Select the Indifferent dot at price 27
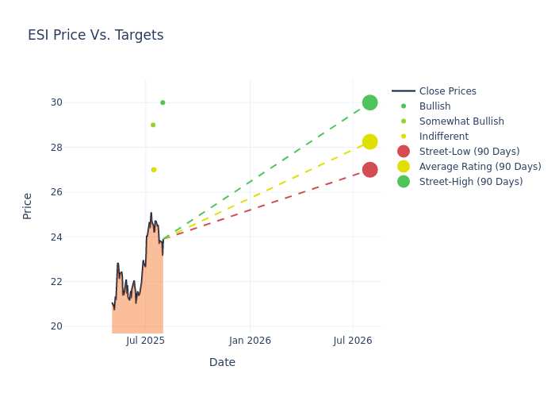The height and width of the screenshot is (397, 555). point(154,170)
